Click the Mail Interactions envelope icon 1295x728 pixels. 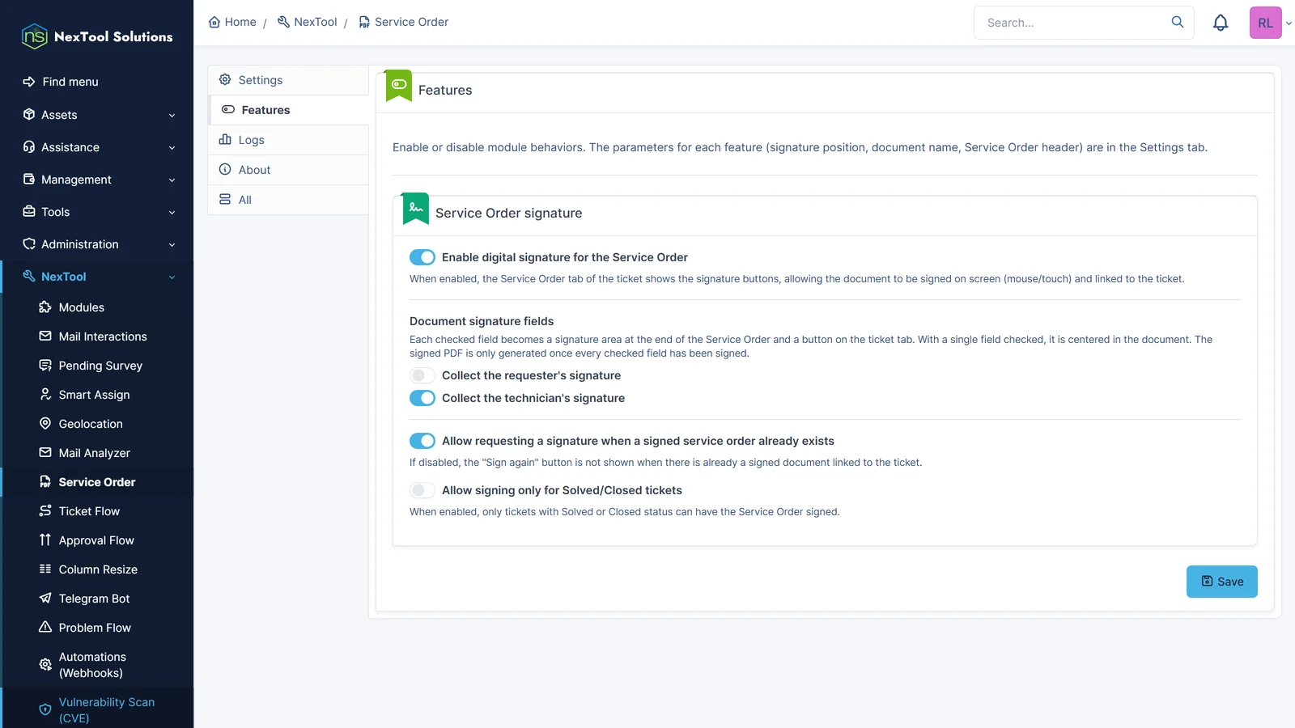coord(45,336)
